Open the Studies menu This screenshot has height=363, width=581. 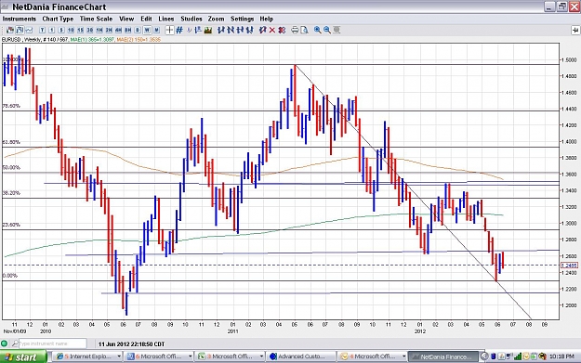(x=191, y=19)
